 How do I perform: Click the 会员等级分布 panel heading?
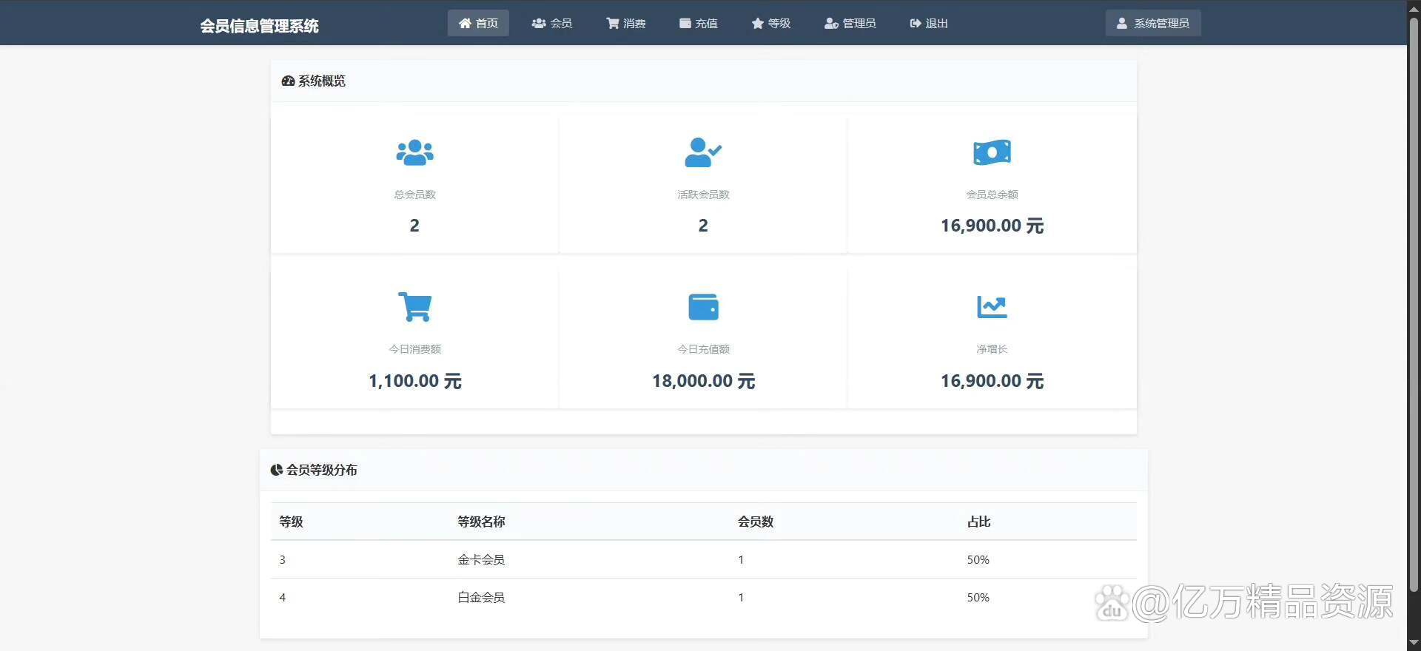pos(322,470)
